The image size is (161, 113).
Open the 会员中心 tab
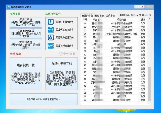tap(110, 15)
